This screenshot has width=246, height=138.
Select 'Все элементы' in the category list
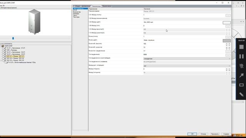point(80,8)
